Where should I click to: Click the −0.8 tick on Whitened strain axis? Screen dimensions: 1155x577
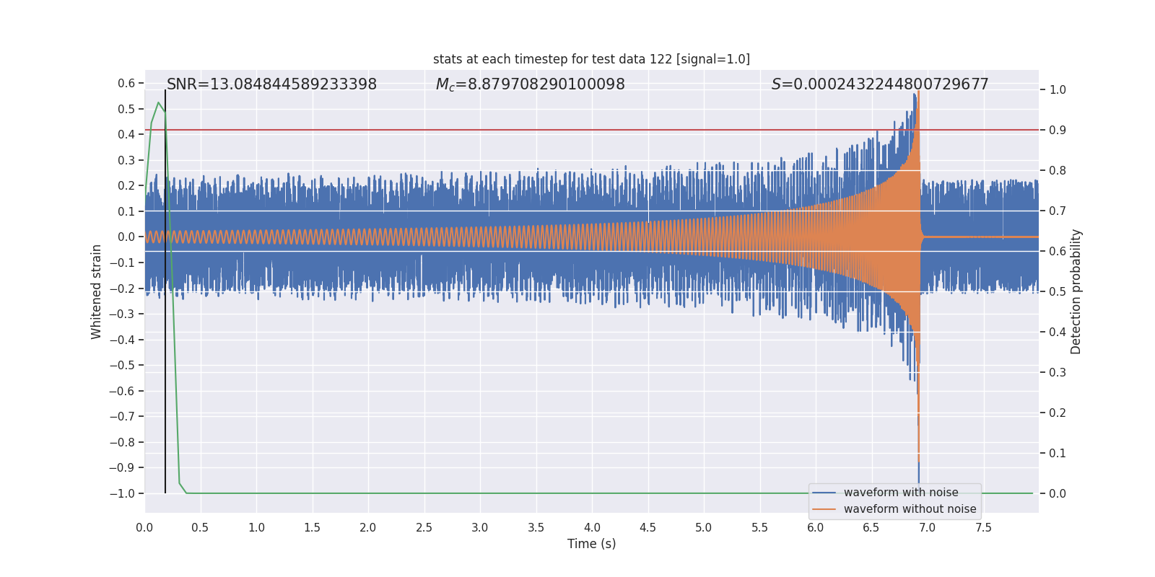point(122,442)
